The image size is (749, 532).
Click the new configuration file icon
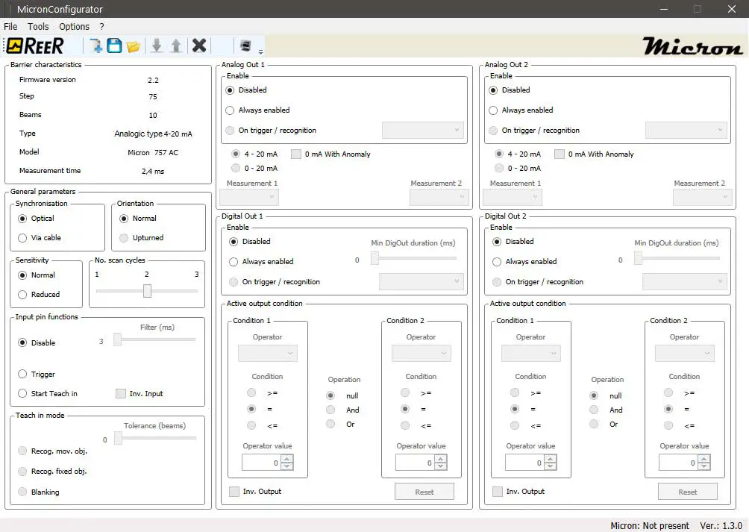pyautogui.click(x=95, y=46)
